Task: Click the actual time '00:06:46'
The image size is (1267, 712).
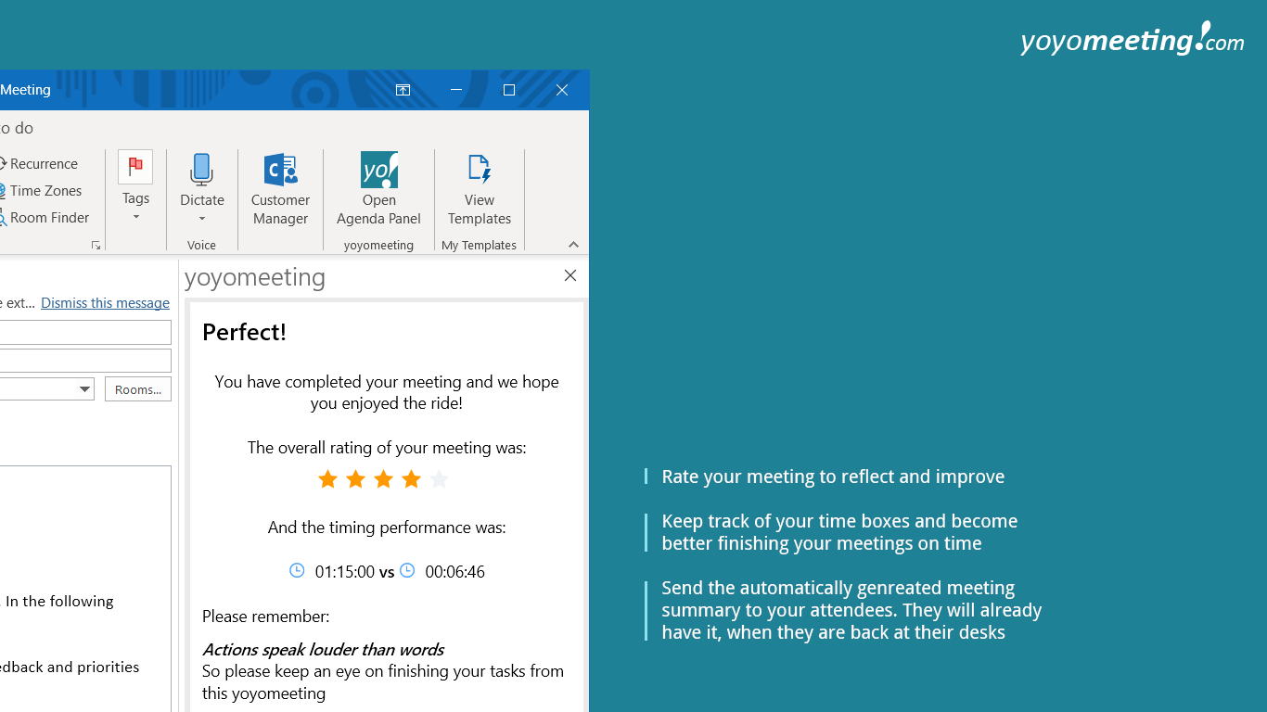Action: [454, 572]
